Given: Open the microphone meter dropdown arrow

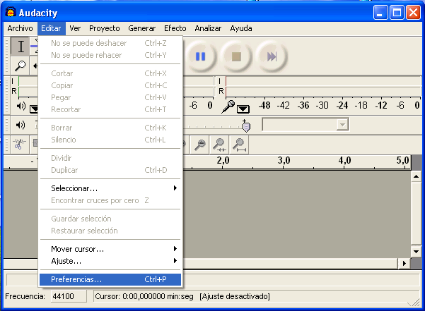Looking at the screenshot, I should pos(243,108).
